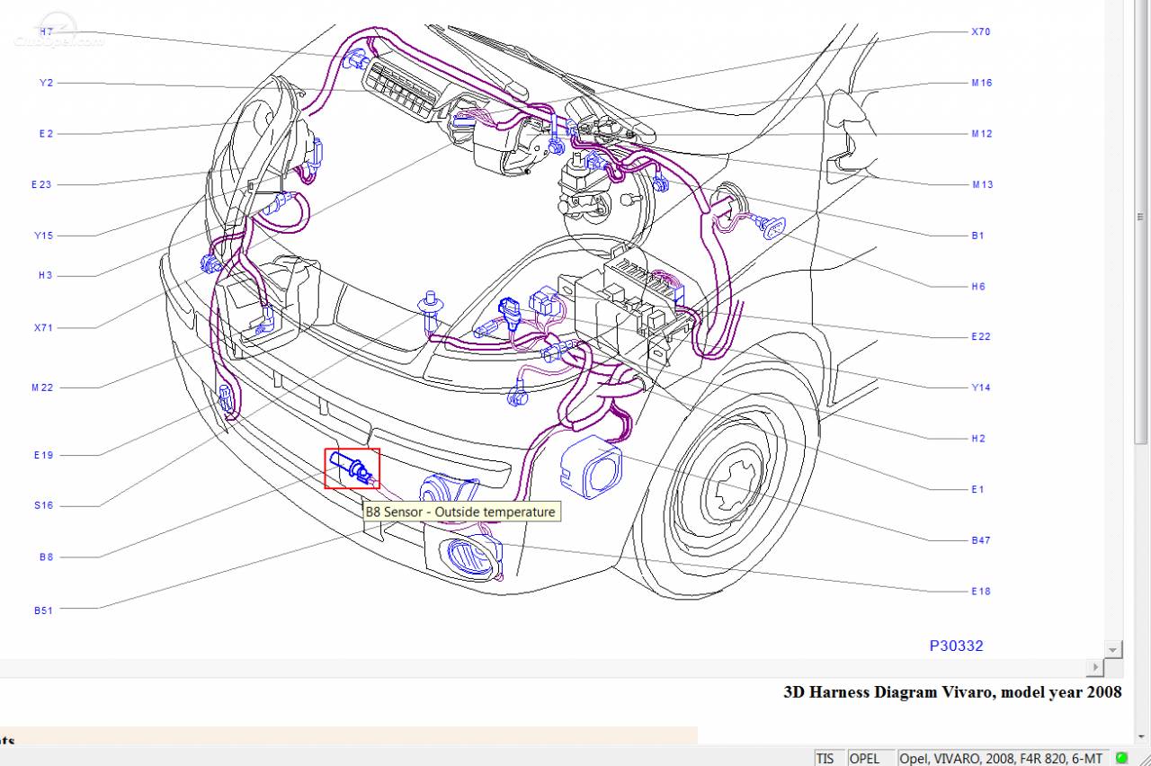Screen dimensions: 1151x766
Task: Click the vehicle info status bar text
Action: click(1001, 758)
